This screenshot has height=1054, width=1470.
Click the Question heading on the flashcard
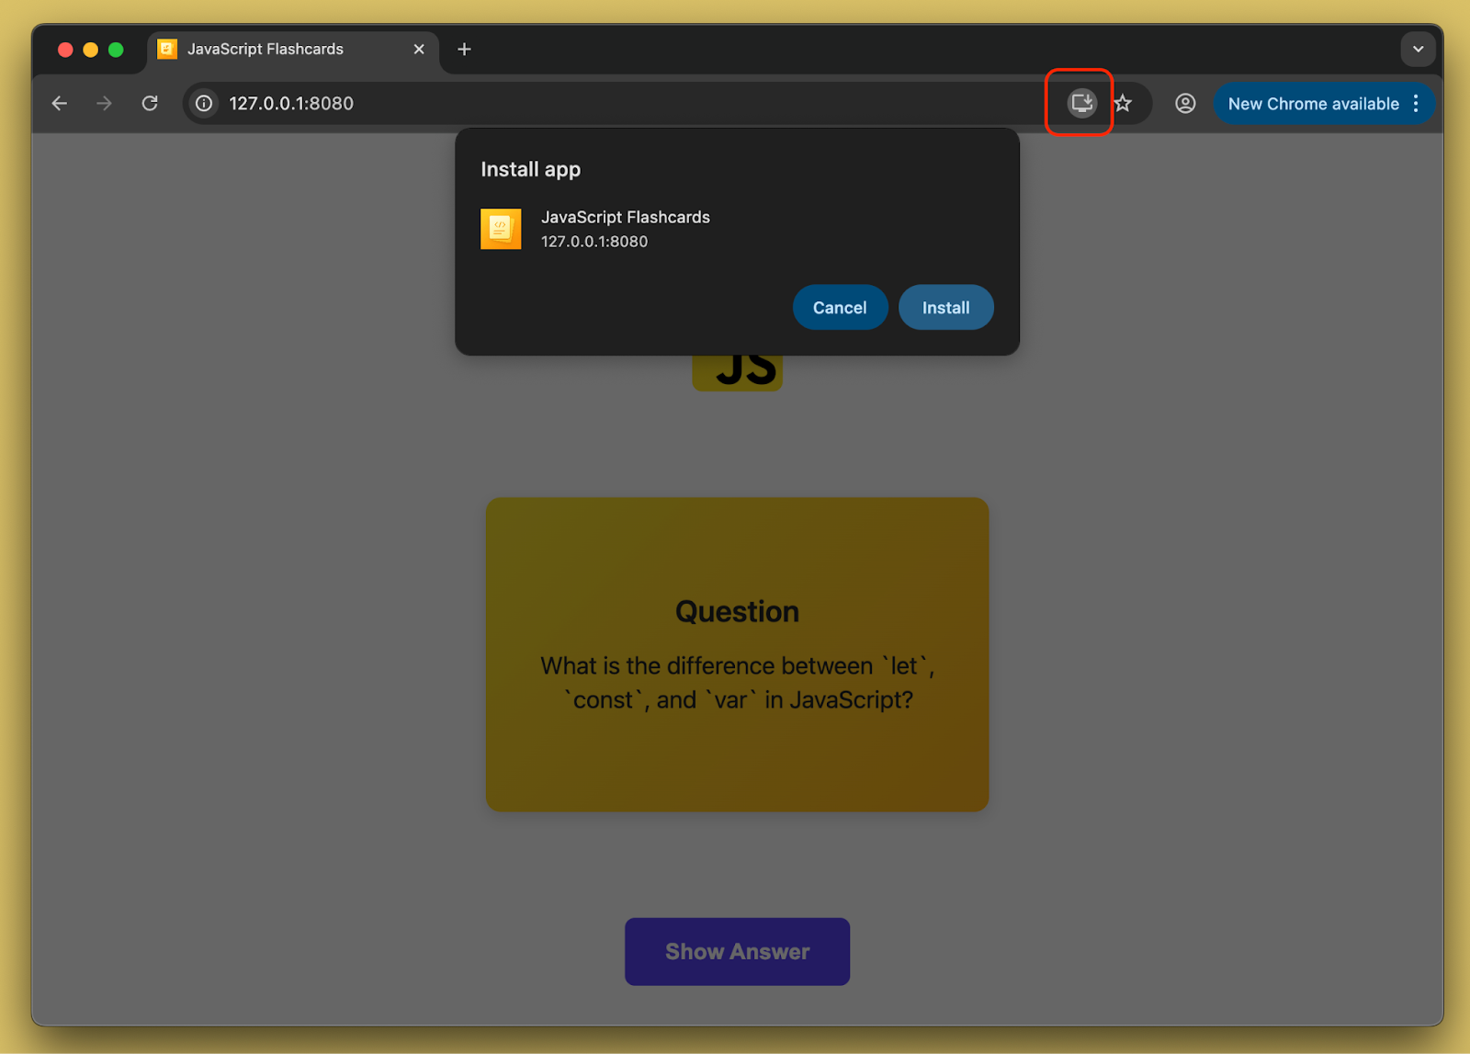click(x=737, y=611)
